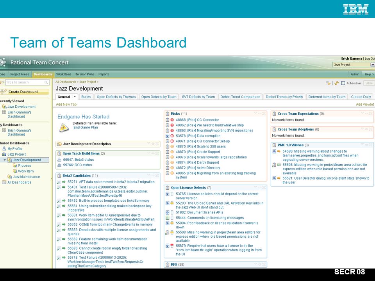Click the warning icon under Endgame Has Started
Image resolution: width=375 pixels, height=281 pixels.
pos(64,128)
